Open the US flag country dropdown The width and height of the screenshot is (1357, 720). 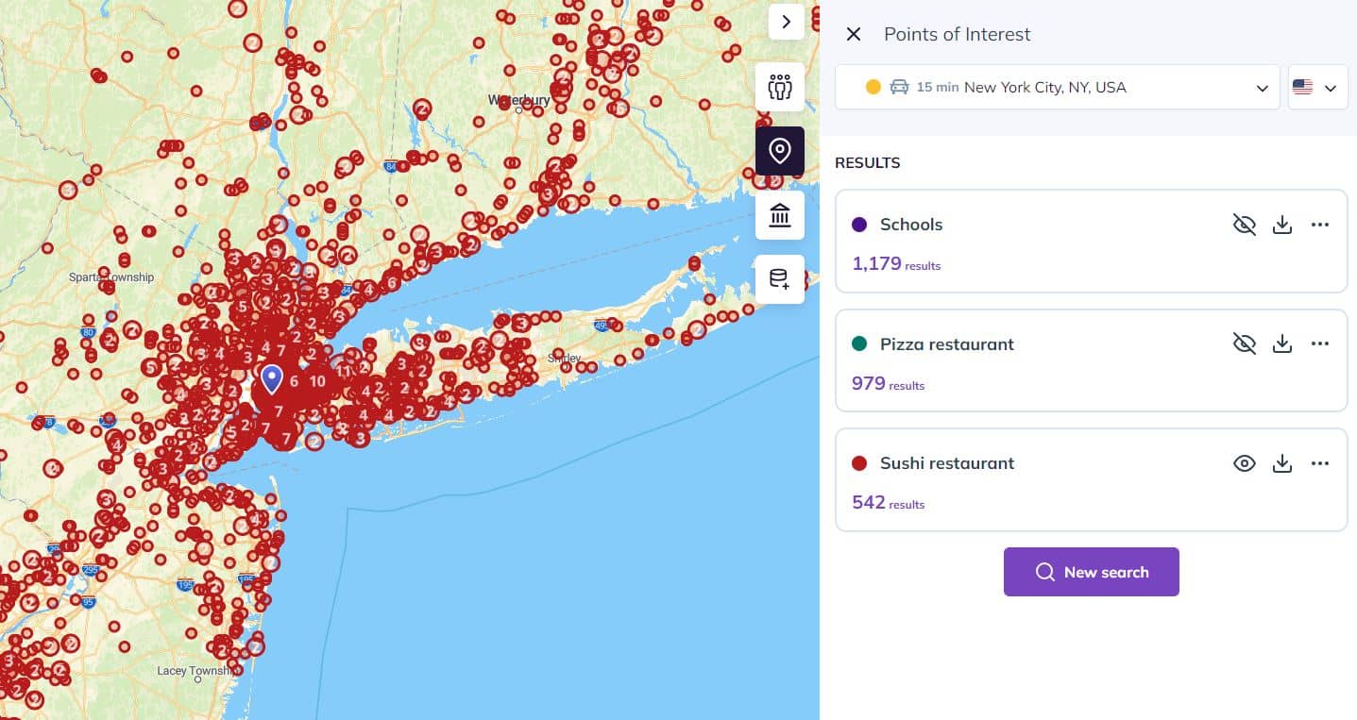(x=1316, y=88)
